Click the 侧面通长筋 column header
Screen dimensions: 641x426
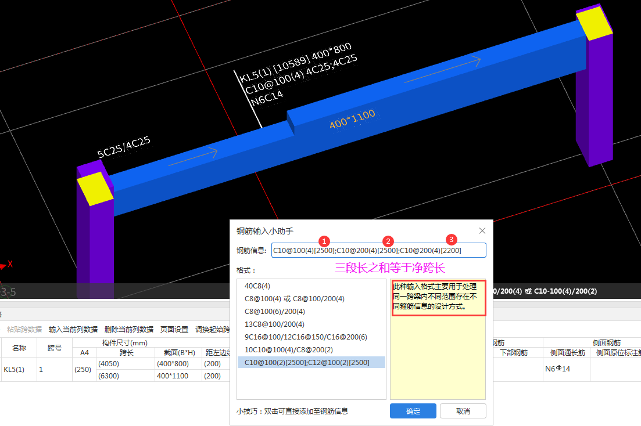pyautogui.click(x=566, y=352)
